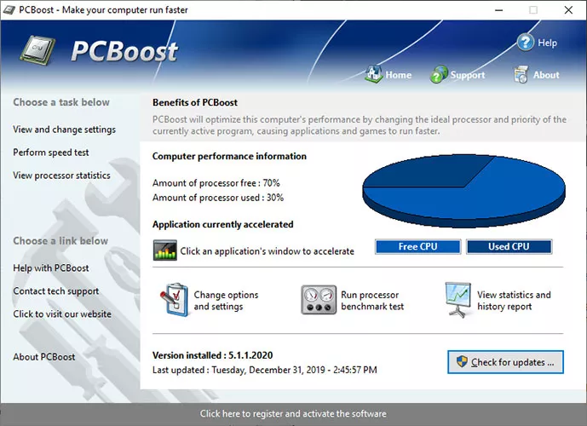Screen dimensions: 587x426
Task: Click the About notepad icon
Action: [x=521, y=74]
